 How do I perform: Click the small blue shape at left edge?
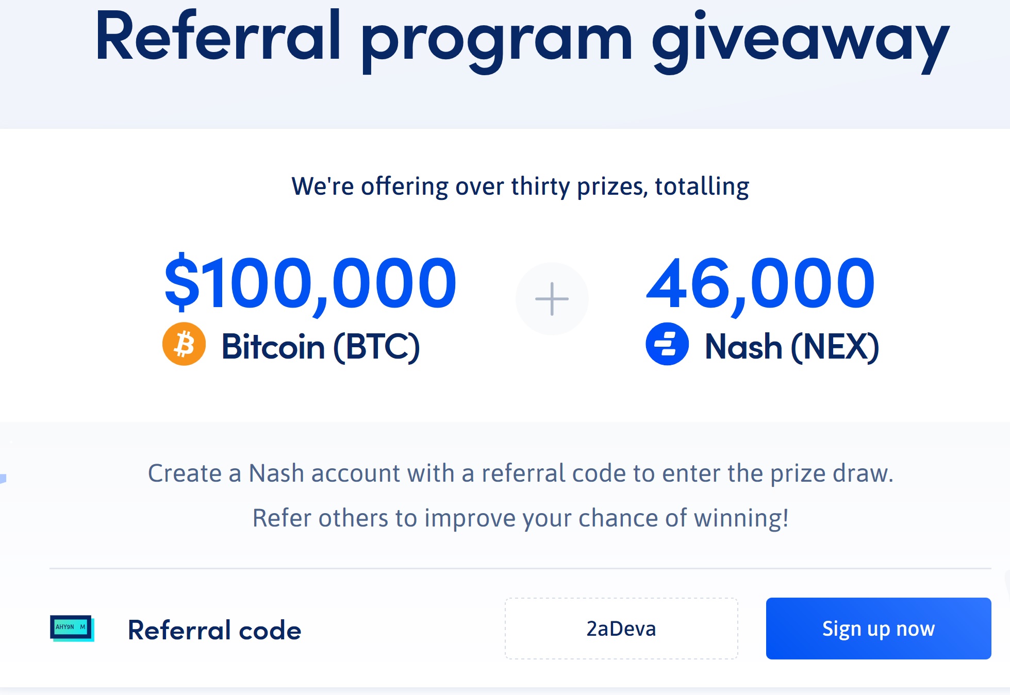click(3, 479)
